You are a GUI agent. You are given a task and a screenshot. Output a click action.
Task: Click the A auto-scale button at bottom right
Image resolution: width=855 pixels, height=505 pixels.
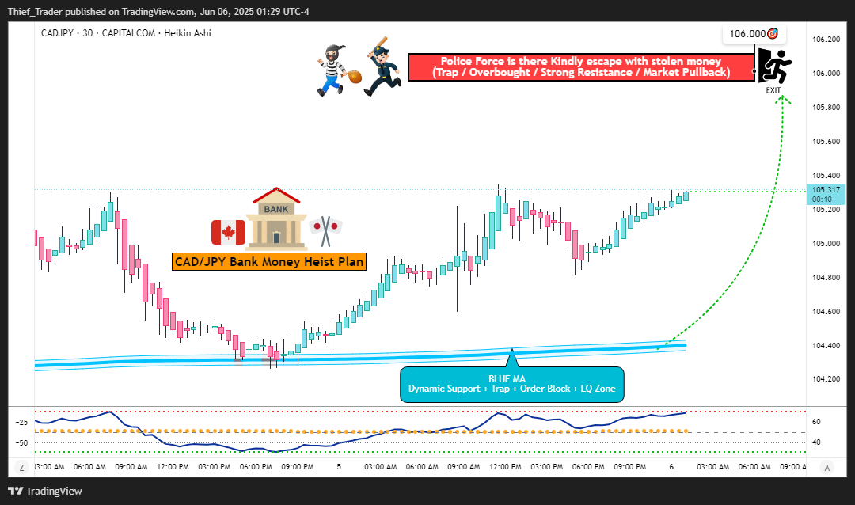827,467
